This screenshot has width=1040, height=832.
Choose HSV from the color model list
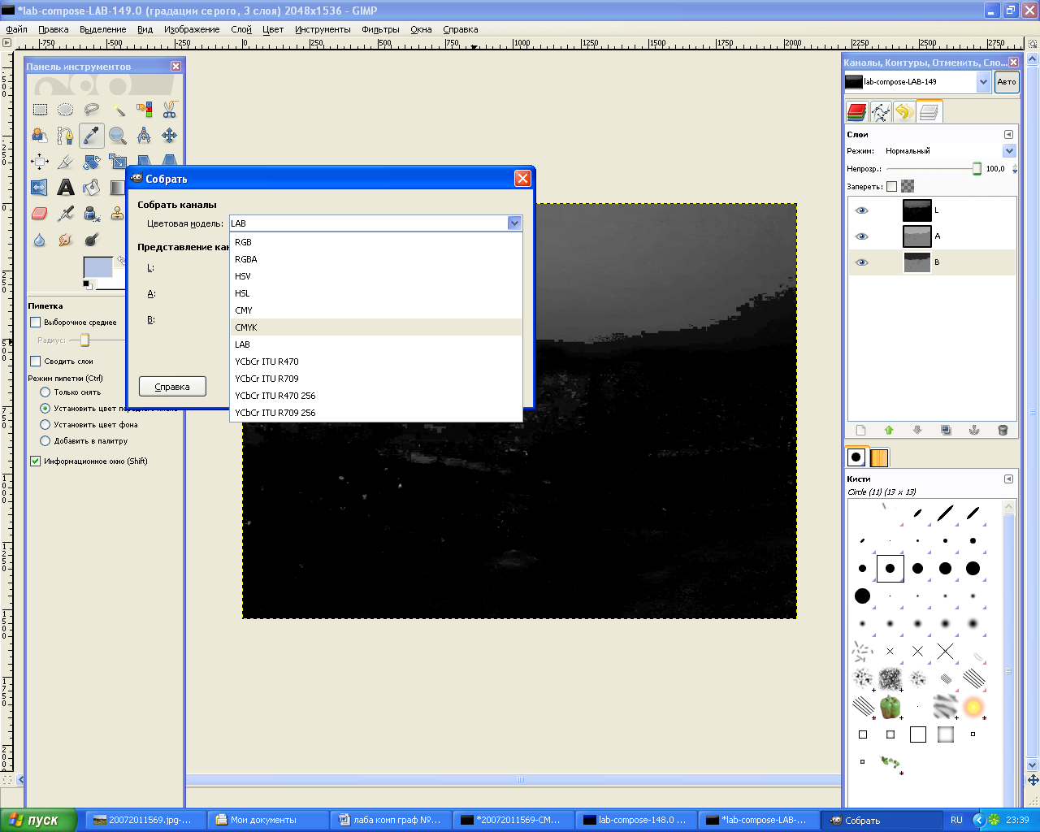pyautogui.click(x=375, y=276)
